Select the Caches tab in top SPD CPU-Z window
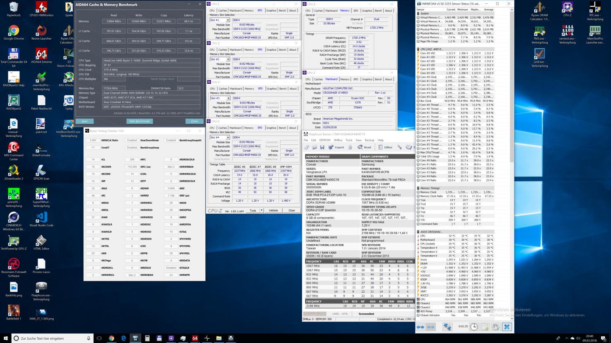The width and height of the screenshot is (611, 343). [x=223, y=11]
